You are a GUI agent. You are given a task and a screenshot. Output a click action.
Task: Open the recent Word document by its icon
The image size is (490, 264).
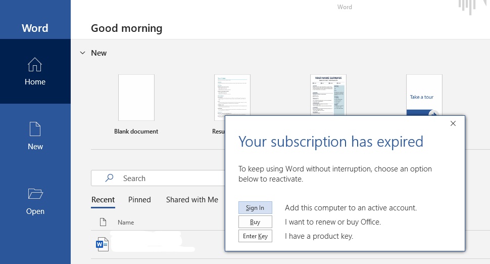click(102, 244)
